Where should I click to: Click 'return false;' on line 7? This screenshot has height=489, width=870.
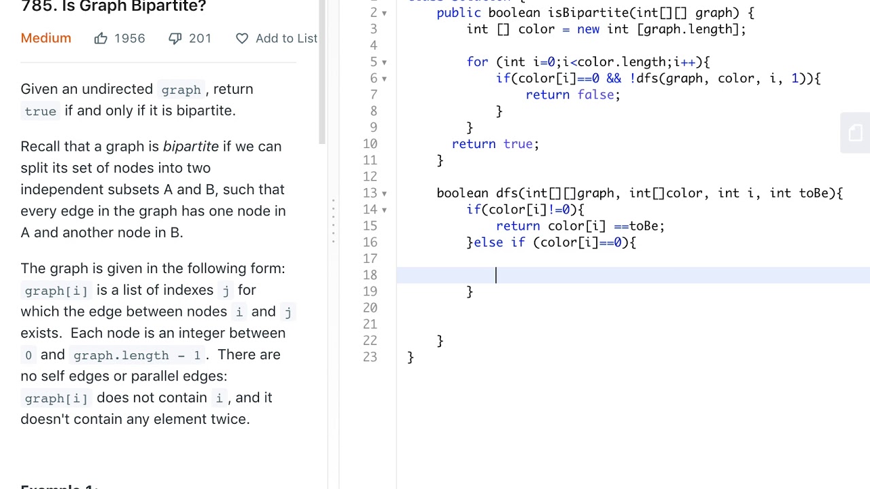572,94
